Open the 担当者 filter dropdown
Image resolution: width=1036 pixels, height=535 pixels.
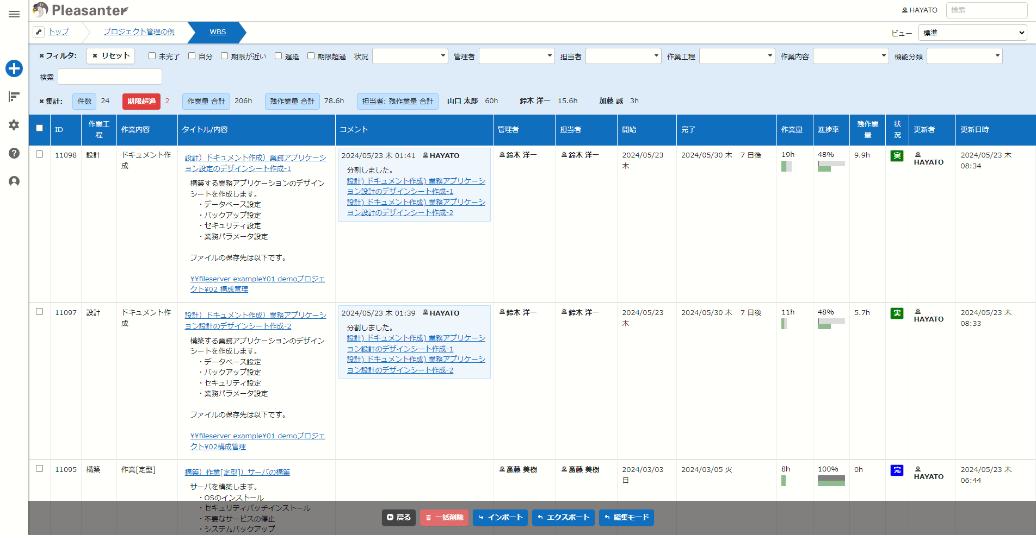[624, 56]
